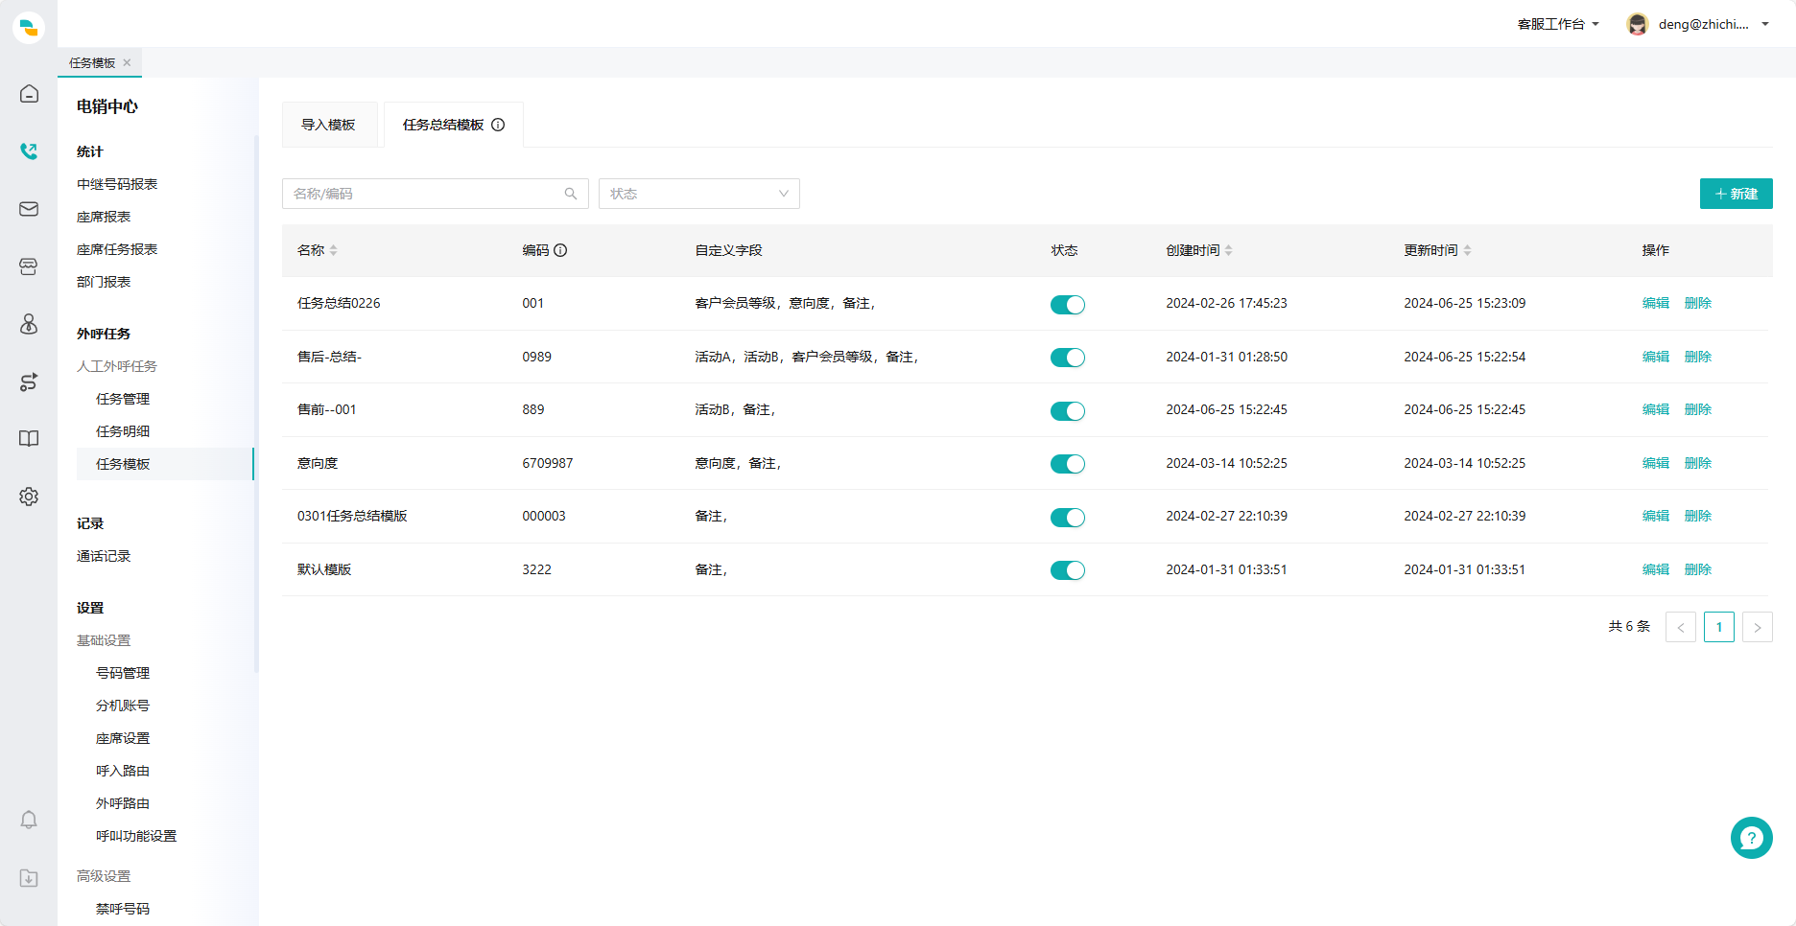This screenshot has height=926, width=1796.
Task: Open the help question-mark floating button
Action: click(1751, 838)
